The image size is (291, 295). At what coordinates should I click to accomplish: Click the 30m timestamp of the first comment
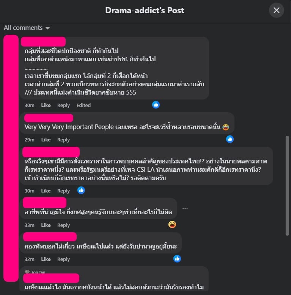click(x=30, y=106)
